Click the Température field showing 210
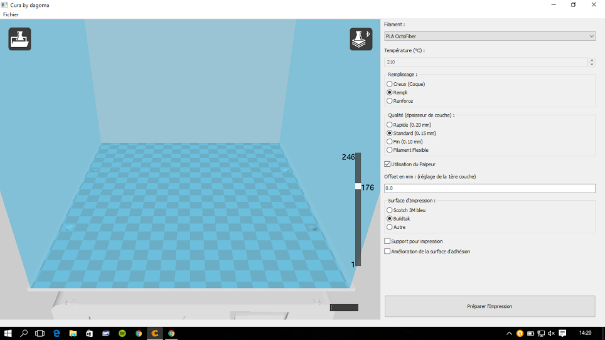The height and width of the screenshot is (340, 605). [x=486, y=62]
